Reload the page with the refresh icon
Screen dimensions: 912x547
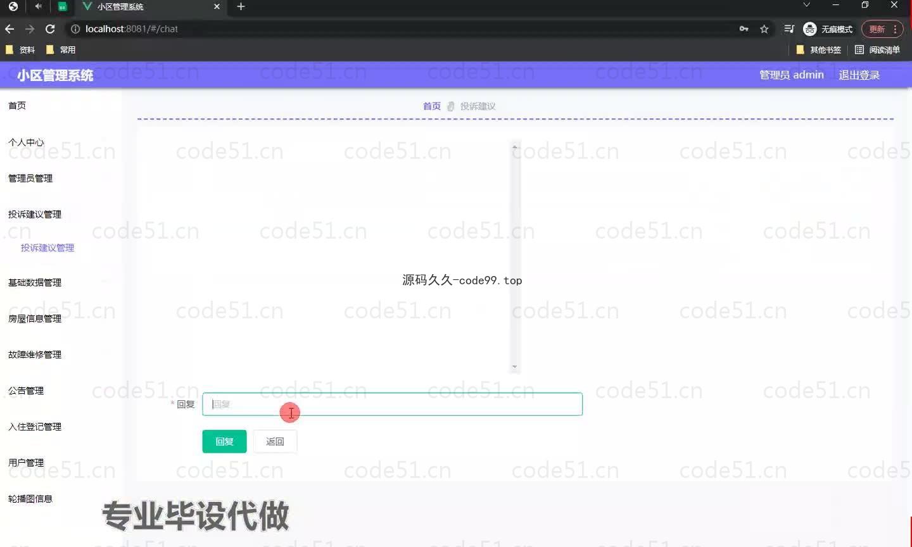click(x=50, y=29)
